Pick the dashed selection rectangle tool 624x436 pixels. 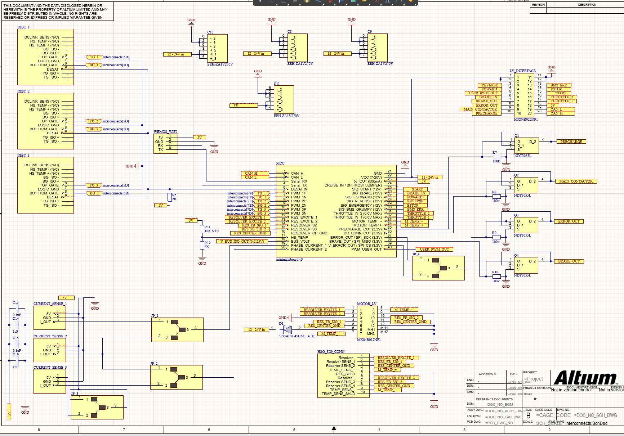click(x=283, y=1)
